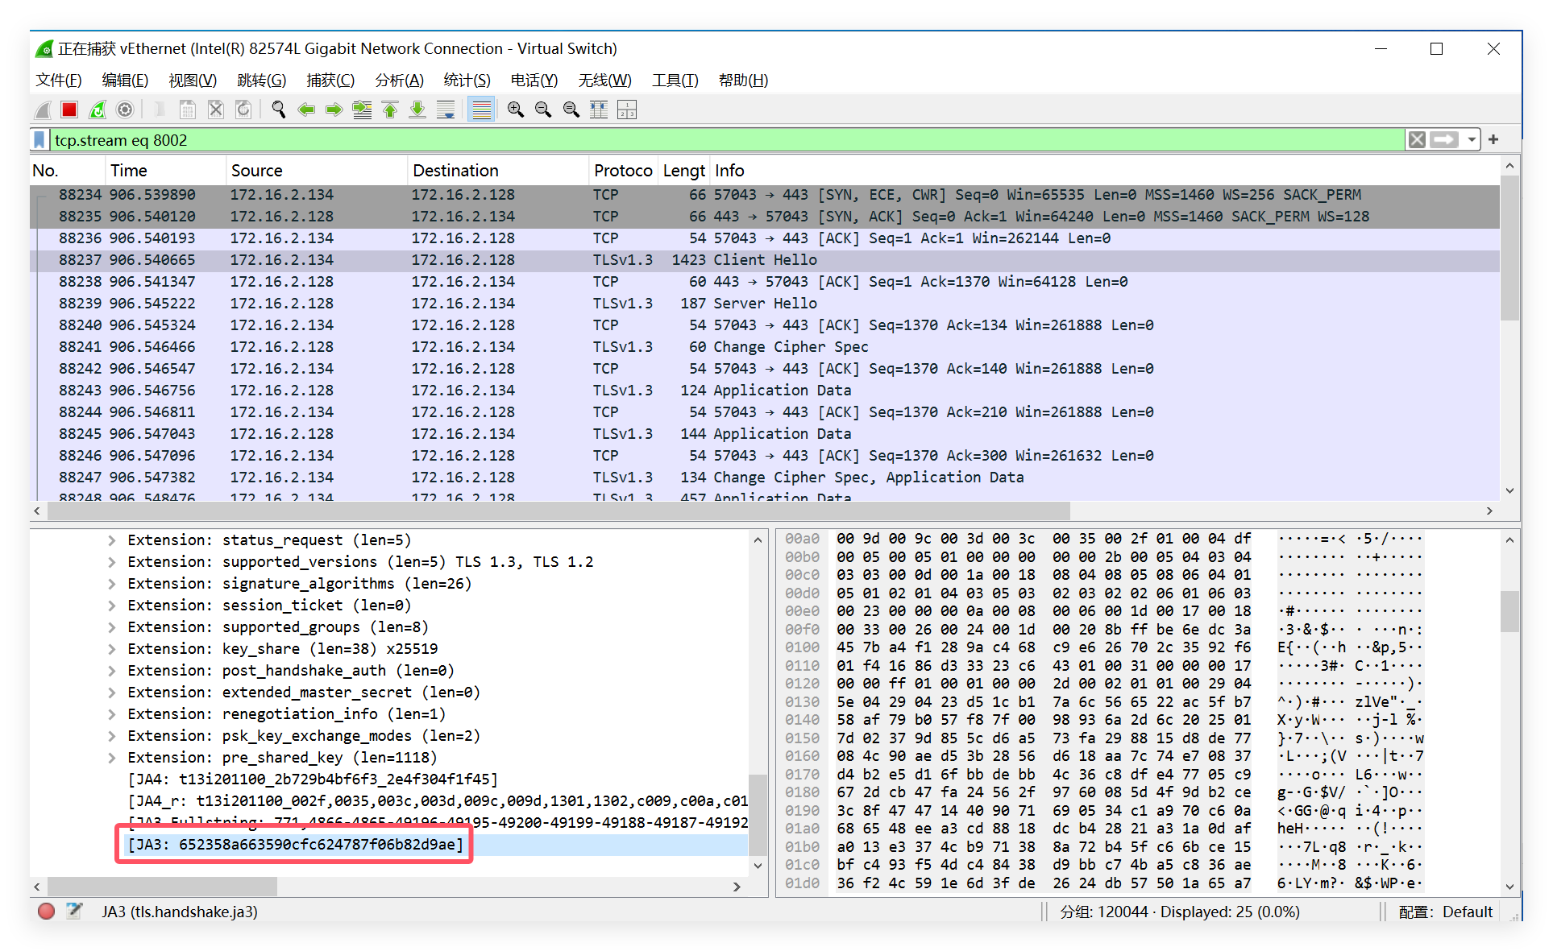
Task: Restart the current capture
Action: [x=98, y=110]
